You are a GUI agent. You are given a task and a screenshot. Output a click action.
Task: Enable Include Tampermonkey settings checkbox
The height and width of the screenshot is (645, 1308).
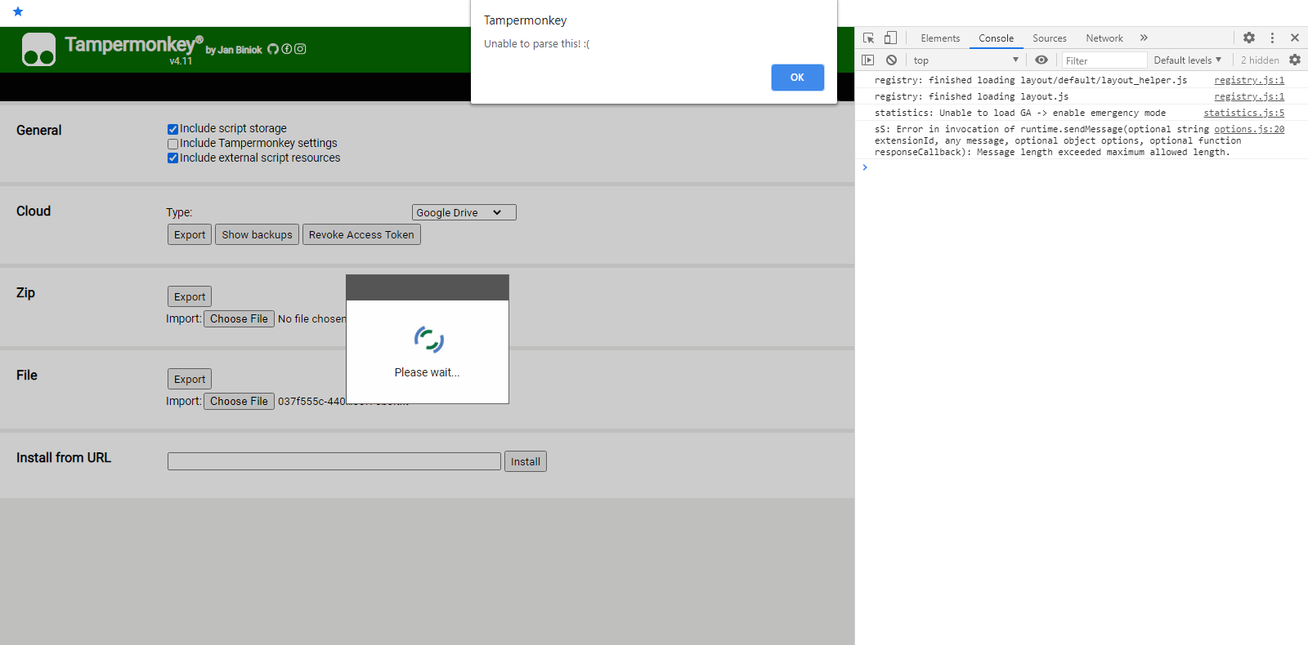click(x=172, y=144)
